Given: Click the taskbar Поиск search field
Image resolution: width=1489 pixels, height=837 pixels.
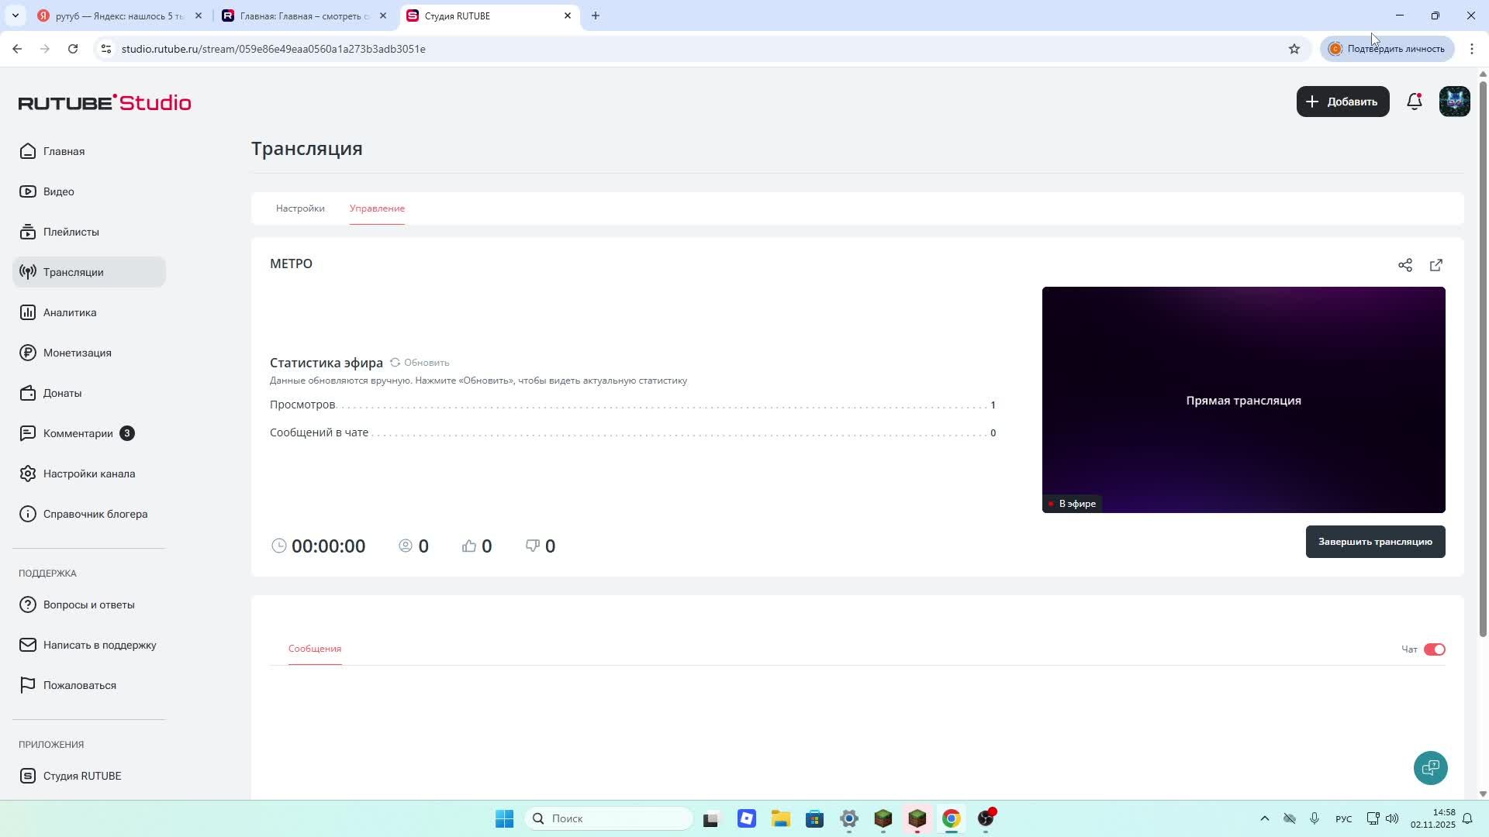Looking at the screenshot, I should 609,818.
